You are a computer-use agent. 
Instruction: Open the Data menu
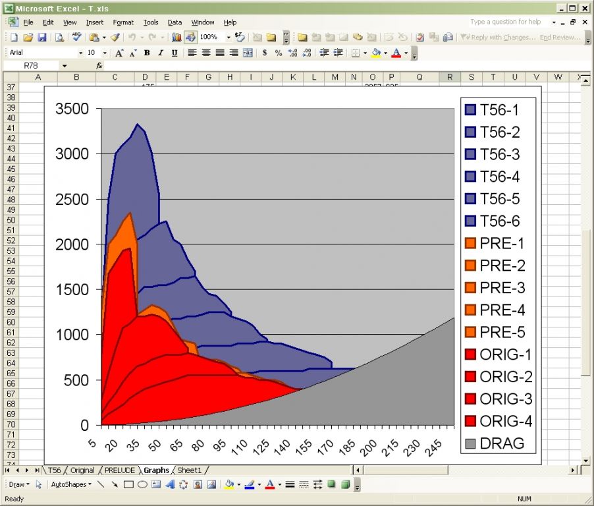click(x=175, y=22)
